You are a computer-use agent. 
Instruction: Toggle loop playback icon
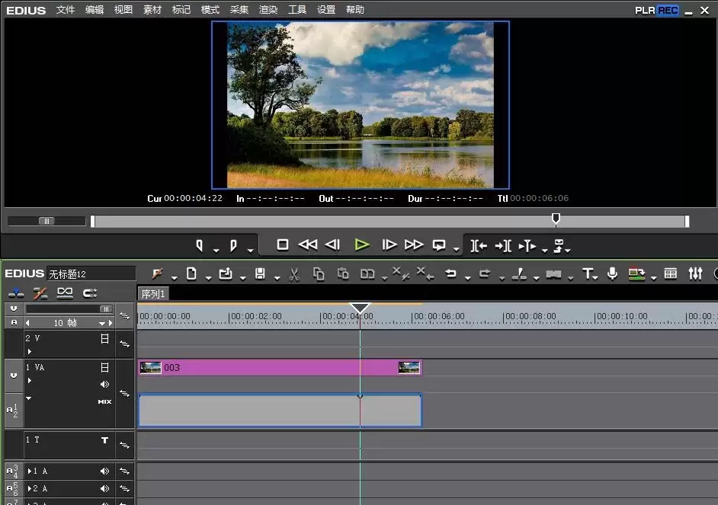(x=439, y=245)
